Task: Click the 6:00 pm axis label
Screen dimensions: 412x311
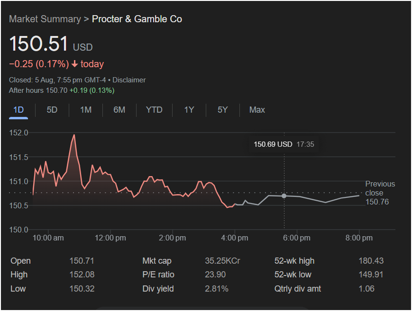Action: pyautogui.click(x=297, y=238)
